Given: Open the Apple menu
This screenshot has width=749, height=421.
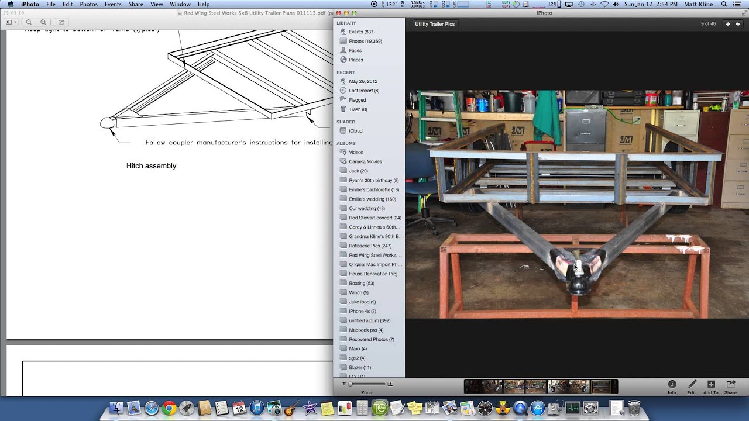Looking at the screenshot, I should pyautogui.click(x=10, y=4).
